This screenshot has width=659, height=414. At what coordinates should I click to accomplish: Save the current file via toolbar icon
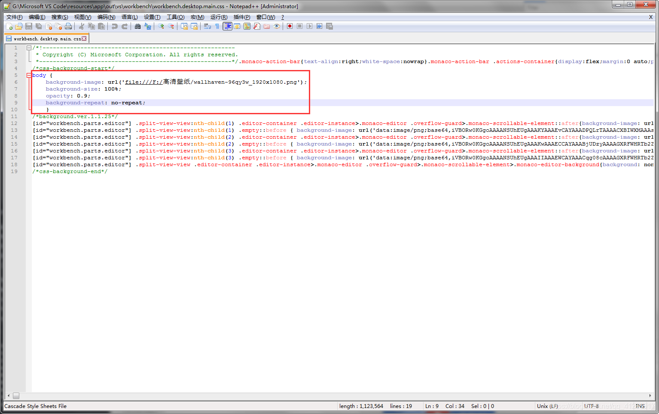coord(29,26)
